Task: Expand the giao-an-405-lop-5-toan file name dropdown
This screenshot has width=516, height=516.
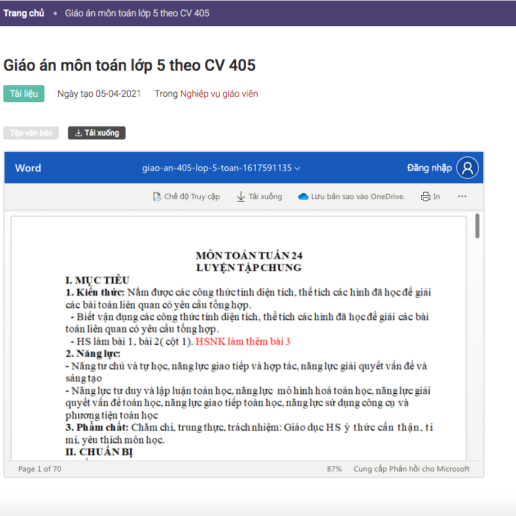Action: (221, 168)
